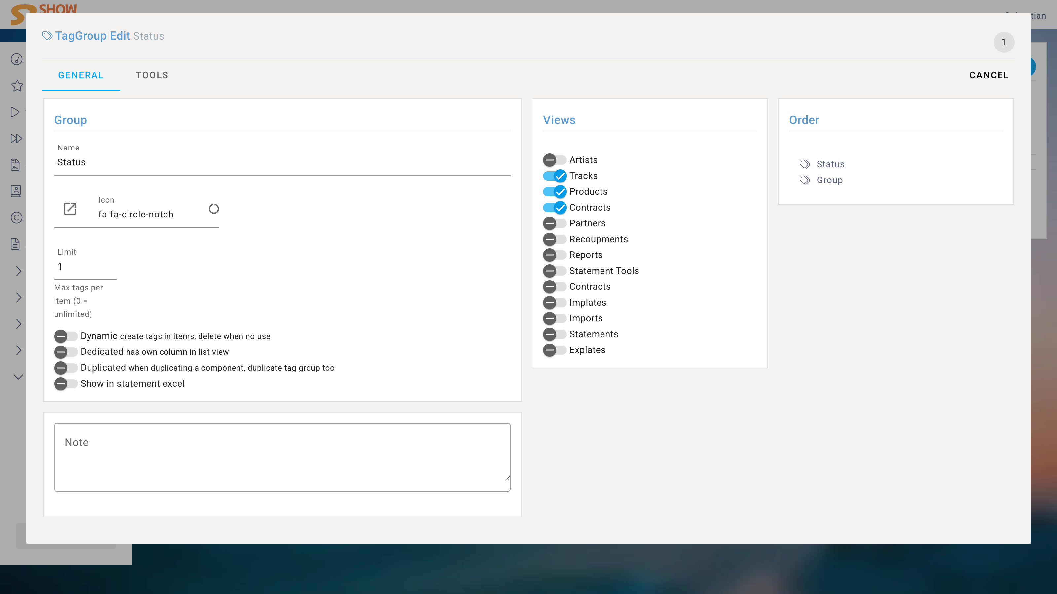
Task: Click into the Note text area
Action: [x=282, y=457]
